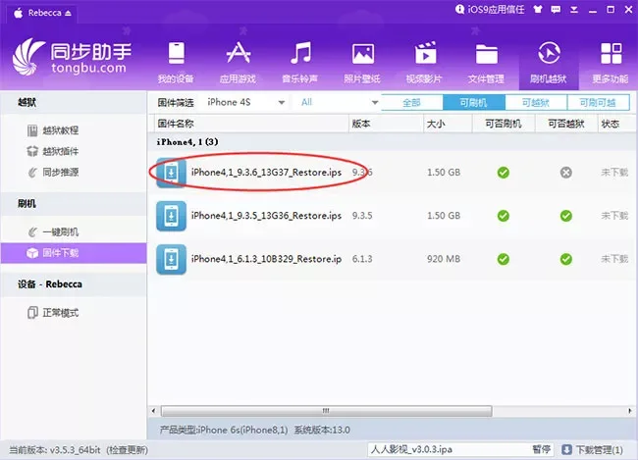Open 视频影片 videos section
The image size is (638, 460).
pyautogui.click(x=424, y=62)
